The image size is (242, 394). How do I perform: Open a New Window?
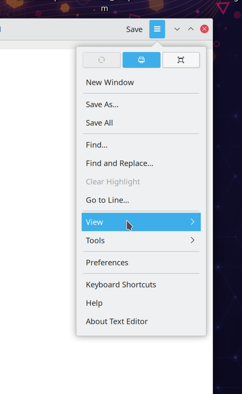click(110, 82)
